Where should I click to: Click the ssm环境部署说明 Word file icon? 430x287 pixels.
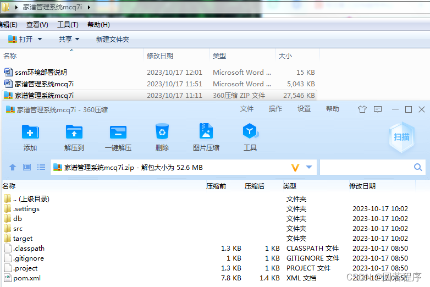click(8, 72)
